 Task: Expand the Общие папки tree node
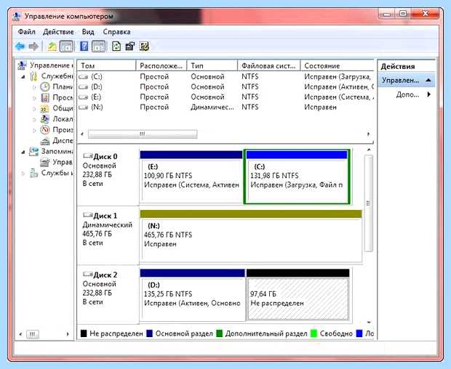pyautogui.click(x=34, y=109)
